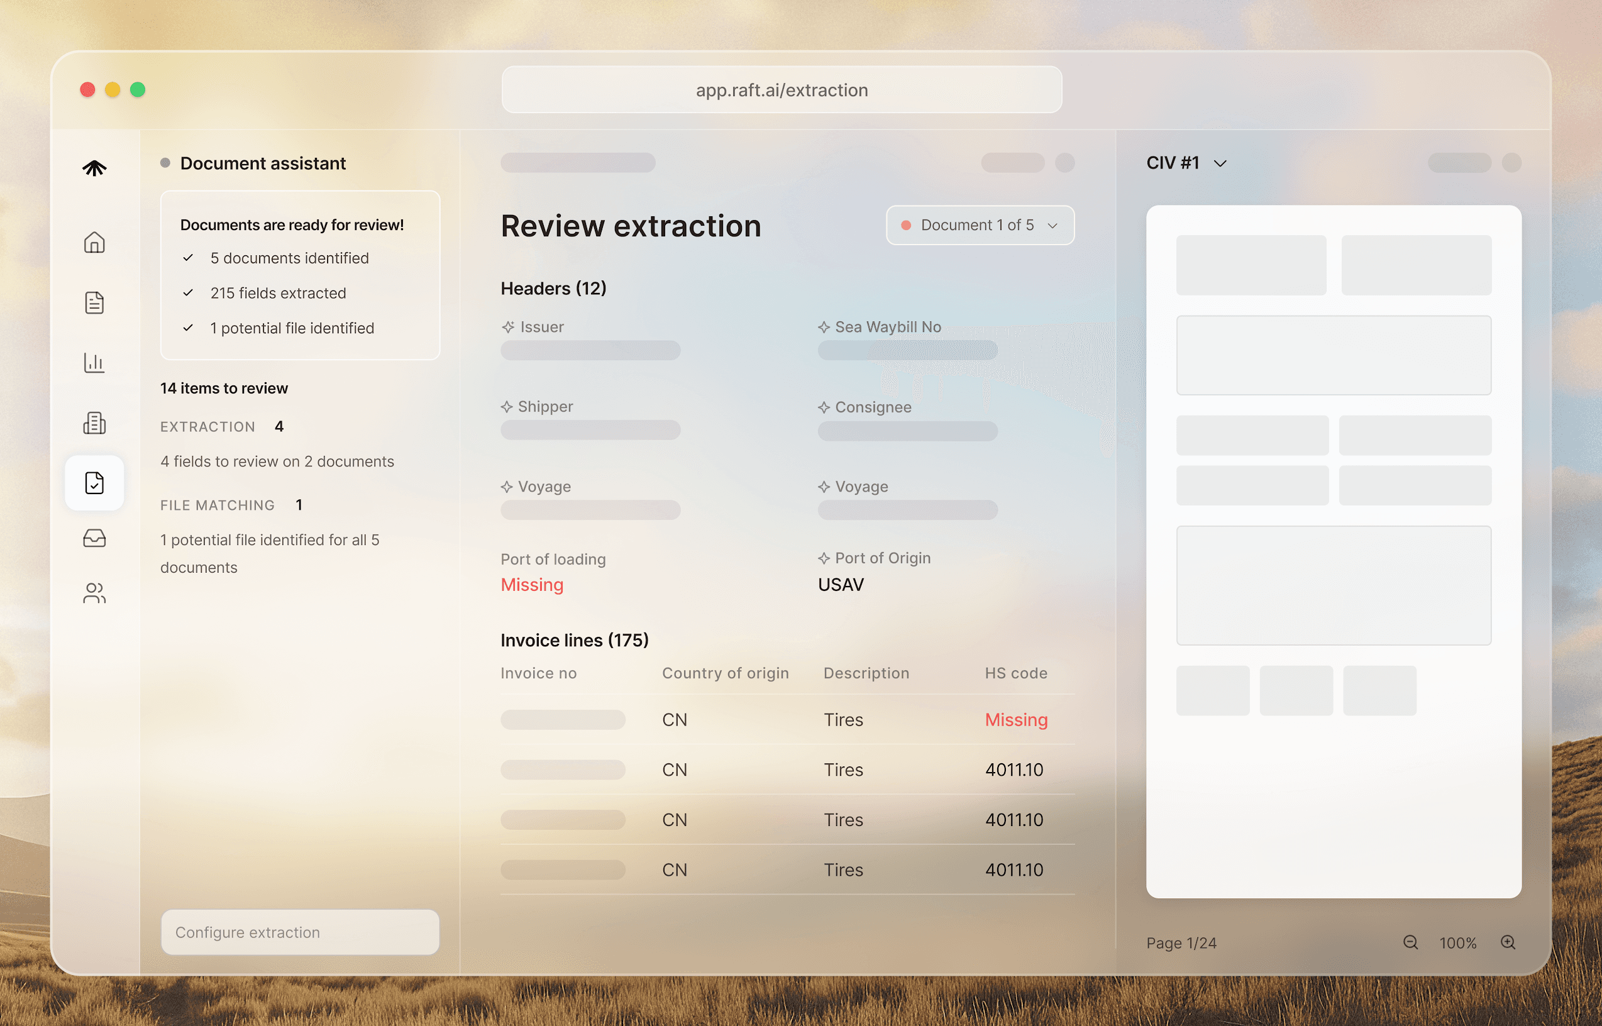Image resolution: width=1602 pixels, height=1026 pixels.
Task: Click the zoom out magnifier icon
Action: click(x=1410, y=942)
